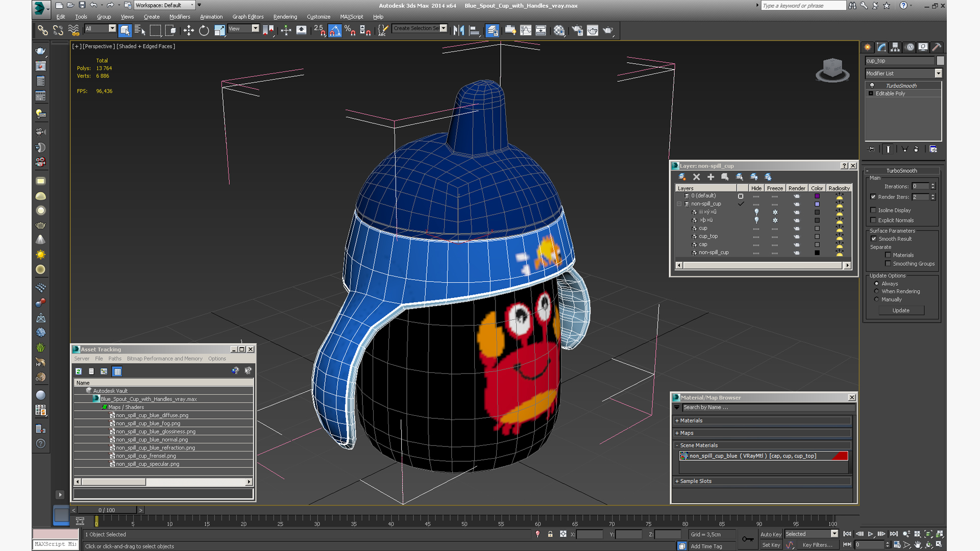Enable Separate by Smoothing Groups checkbox
The image size is (980, 551).
[x=888, y=264]
